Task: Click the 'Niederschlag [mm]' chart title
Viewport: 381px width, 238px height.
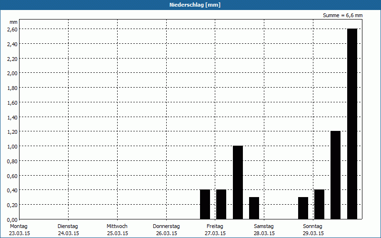Action: [195, 5]
